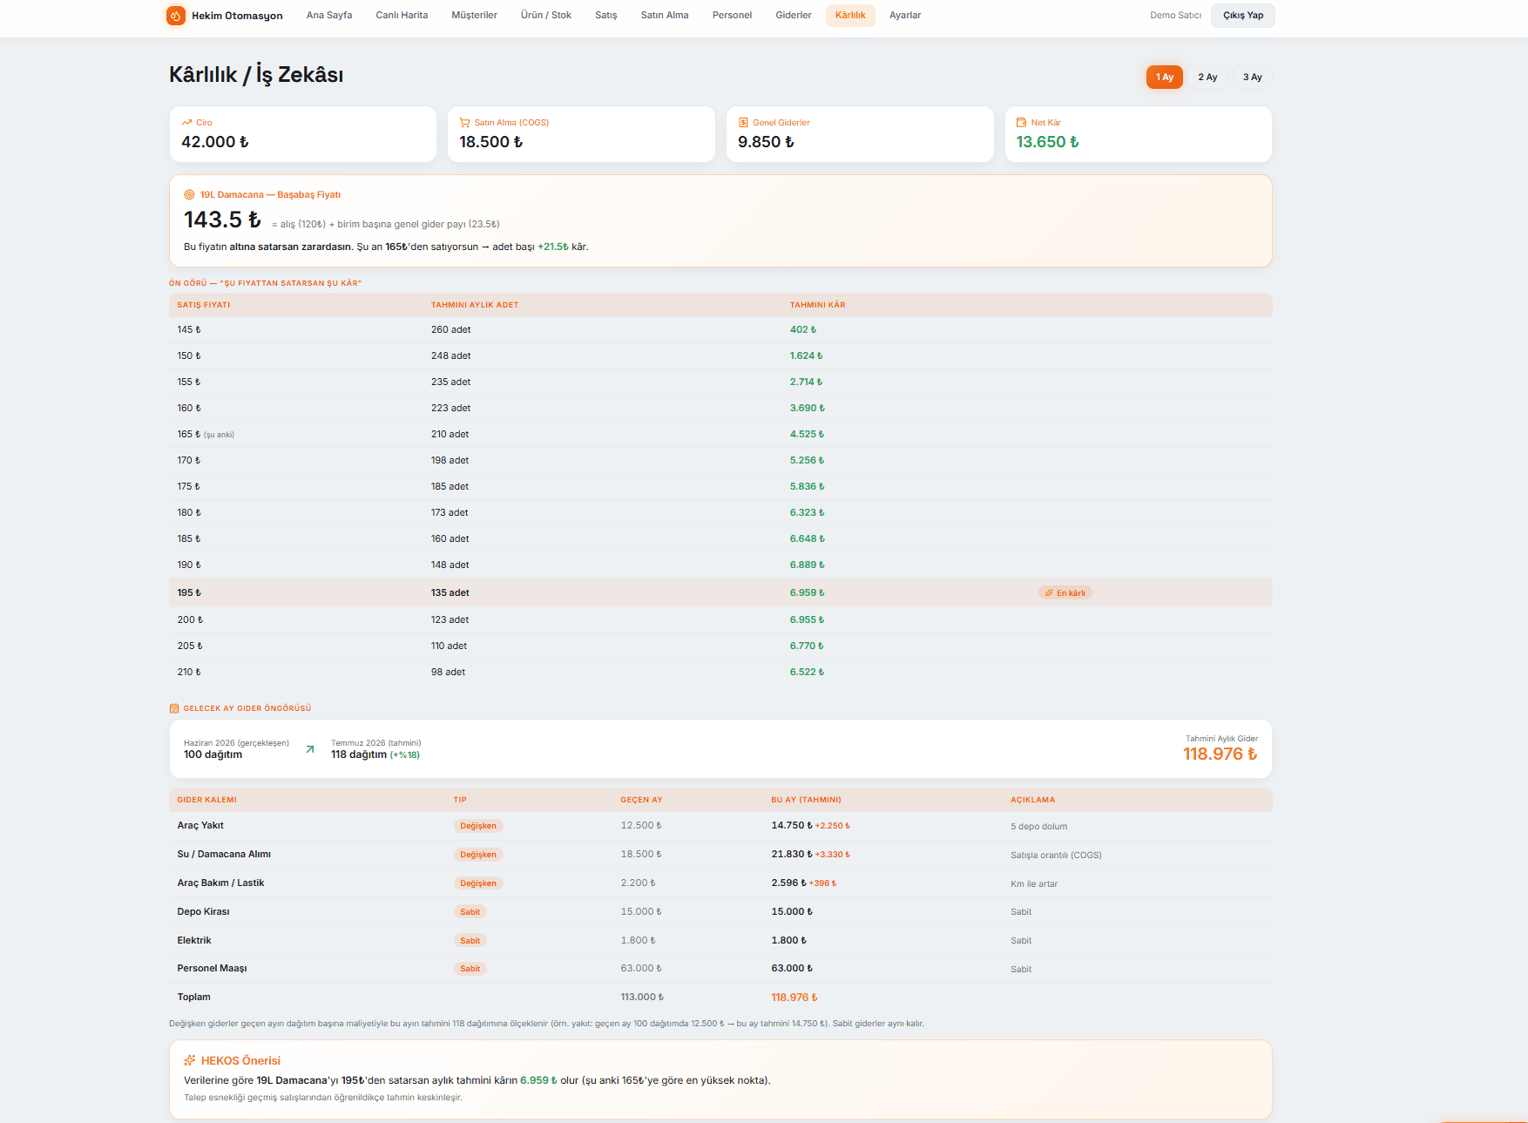1528x1123 pixels.
Task: Click the Çıkış Yap button
Action: 1243,16
